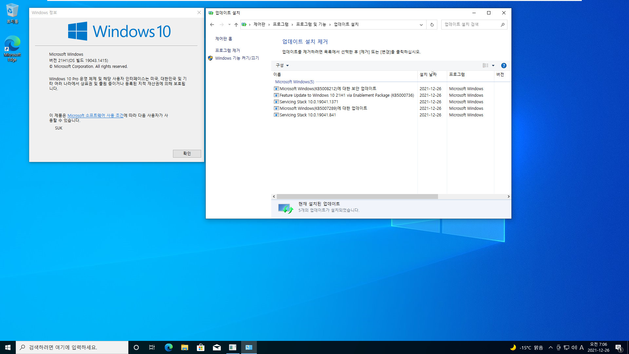Open the Microsoft Edge desktop shortcut

point(12,49)
